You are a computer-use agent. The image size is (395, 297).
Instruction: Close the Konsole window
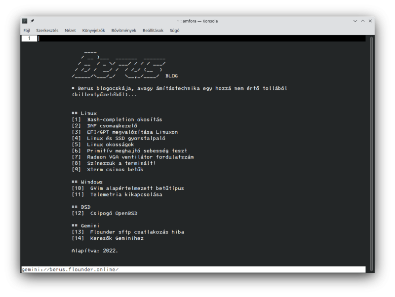370,21
